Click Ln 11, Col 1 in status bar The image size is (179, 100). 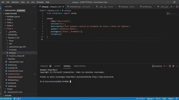(140, 99)
